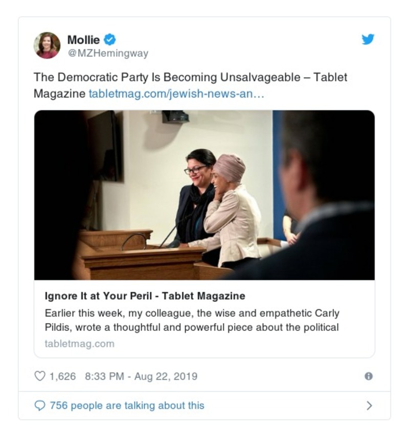Screen dimensions: 409x438
Task: Open Mollie's profile avatar picture
Action: (x=47, y=45)
